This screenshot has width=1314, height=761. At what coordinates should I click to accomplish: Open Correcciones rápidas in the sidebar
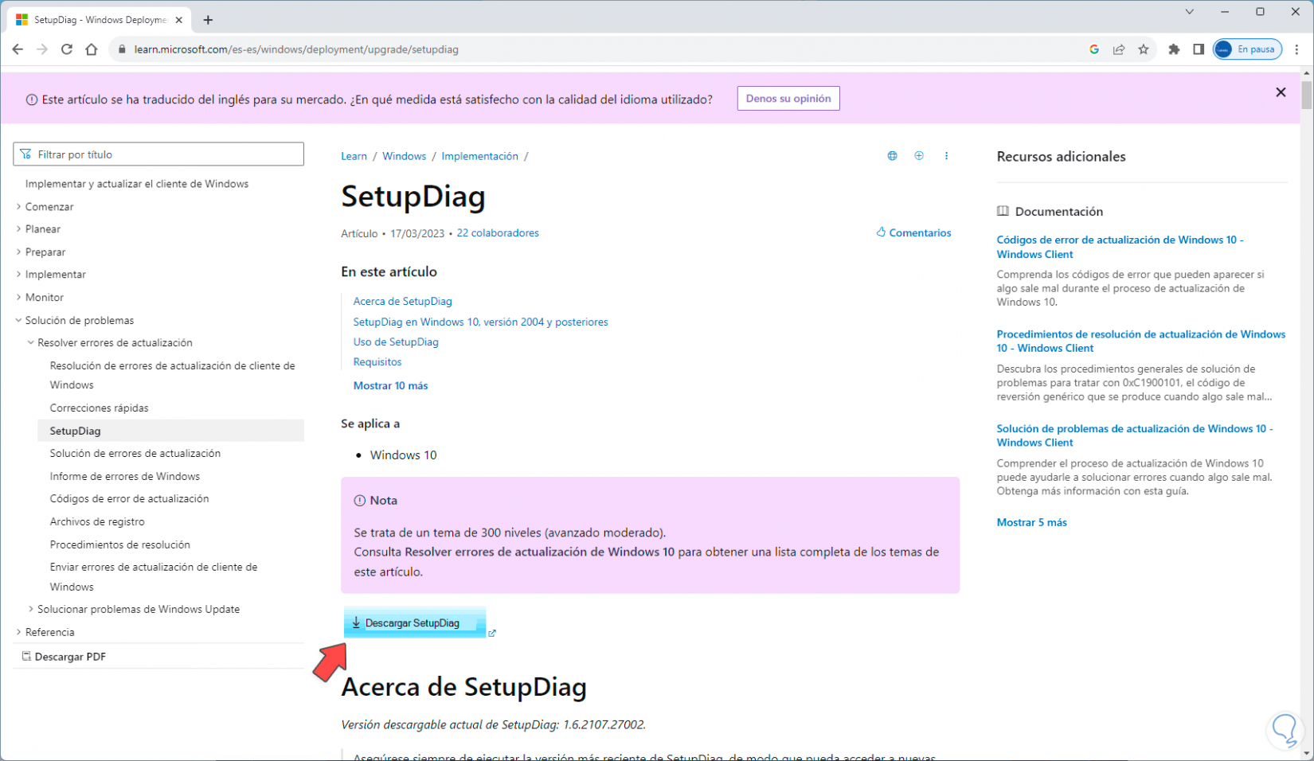[x=100, y=408]
